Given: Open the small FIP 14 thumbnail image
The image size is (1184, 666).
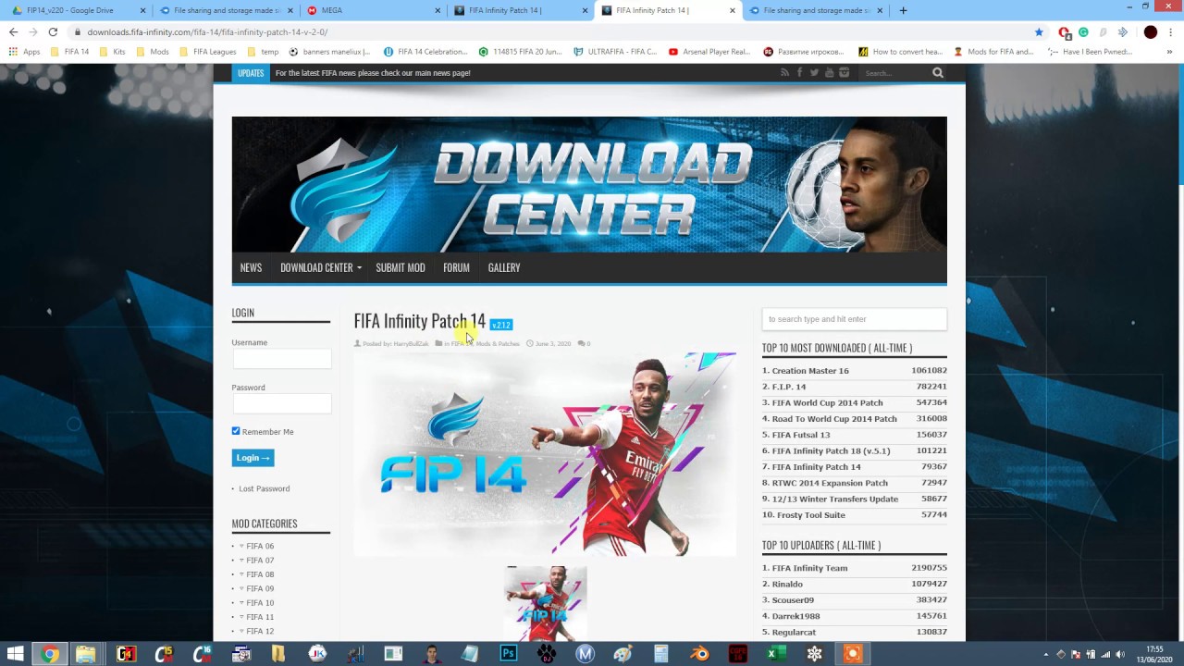Looking at the screenshot, I should point(546,603).
